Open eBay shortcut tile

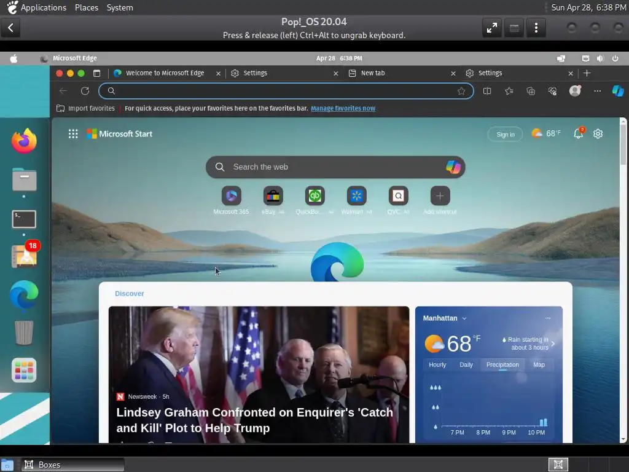click(273, 196)
